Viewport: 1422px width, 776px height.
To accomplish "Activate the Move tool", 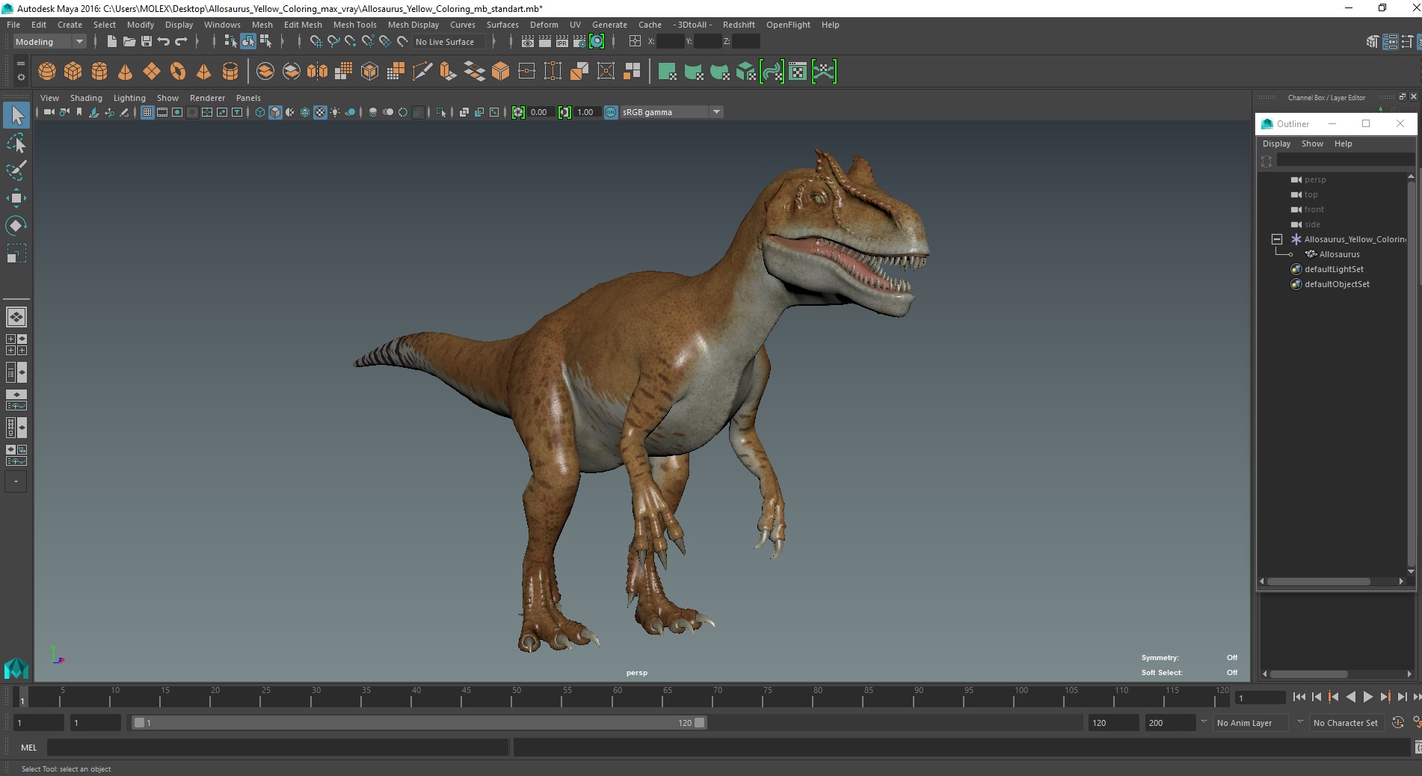I will tap(16, 198).
